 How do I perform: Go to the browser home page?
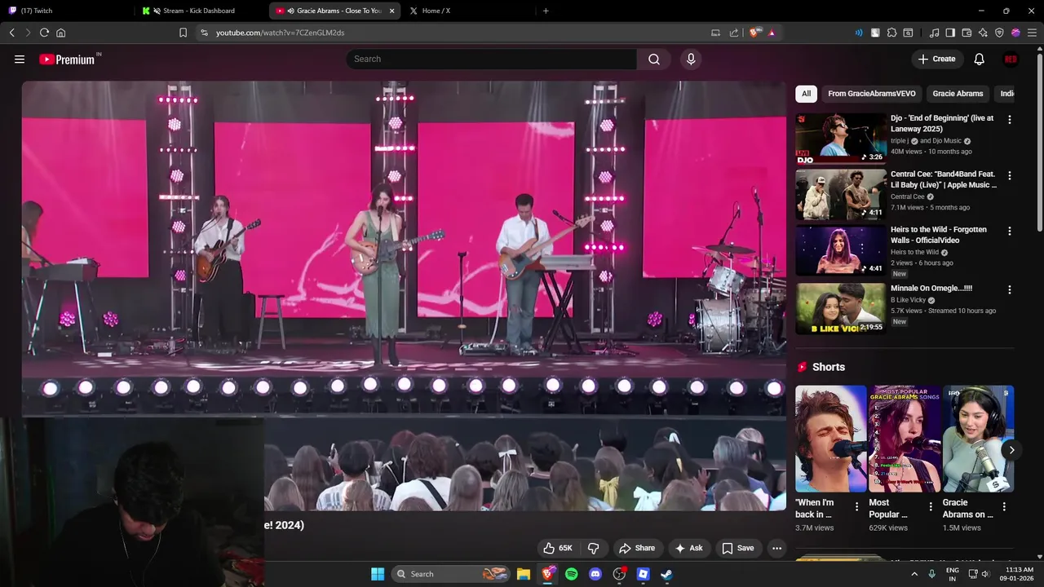[x=60, y=33]
